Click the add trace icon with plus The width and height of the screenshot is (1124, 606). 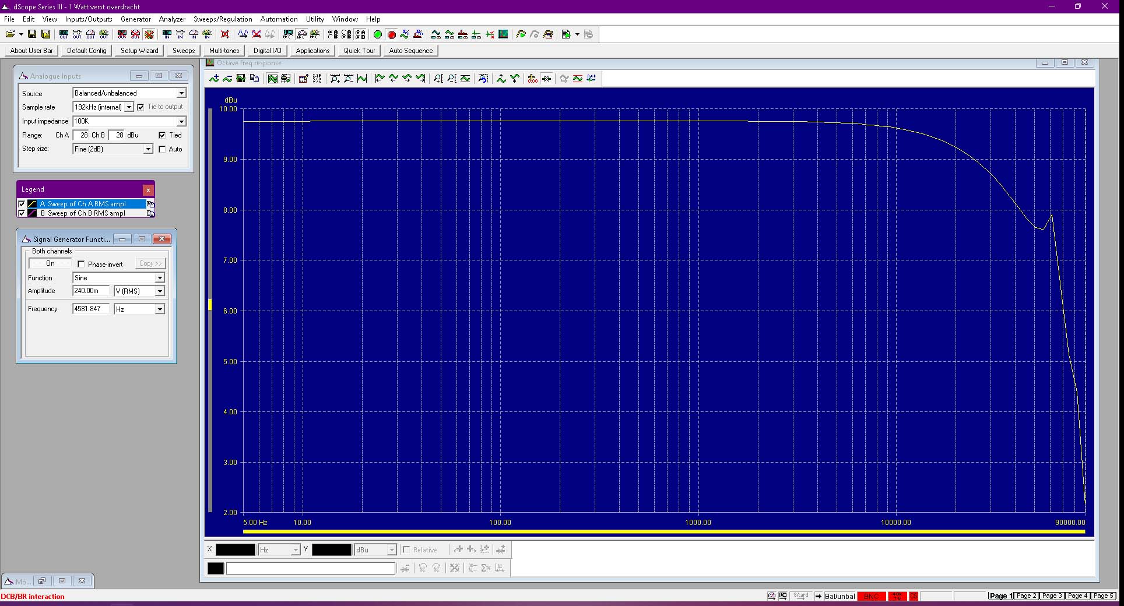pos(214,79)
